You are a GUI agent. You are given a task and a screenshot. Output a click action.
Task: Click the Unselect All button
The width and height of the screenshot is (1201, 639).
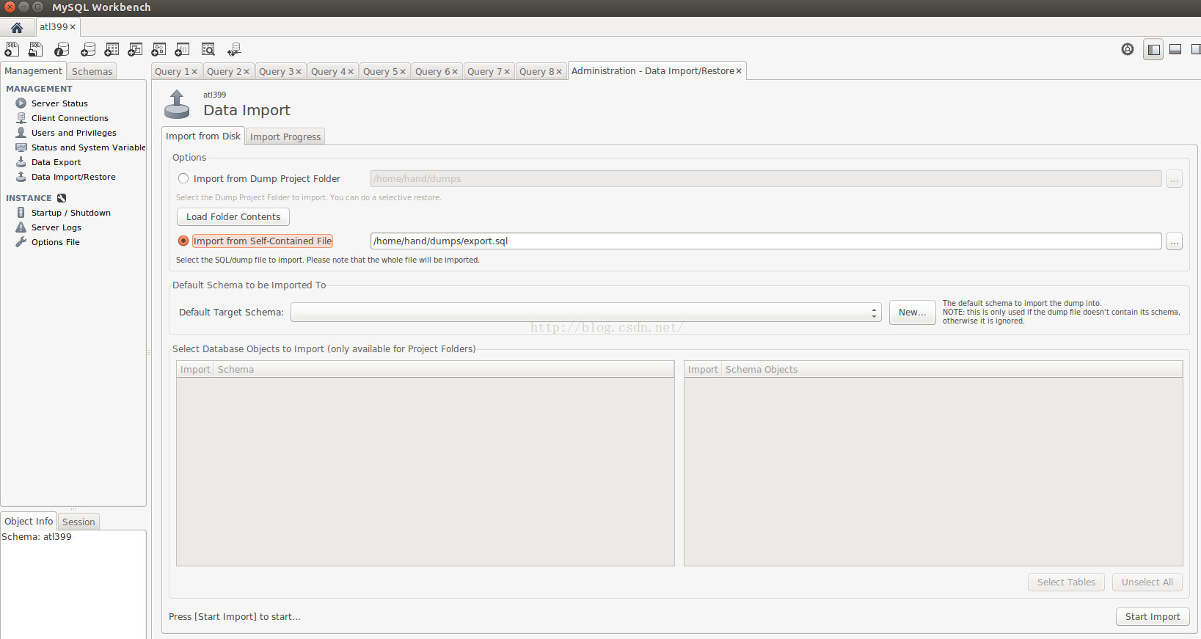coord(1147,582)
